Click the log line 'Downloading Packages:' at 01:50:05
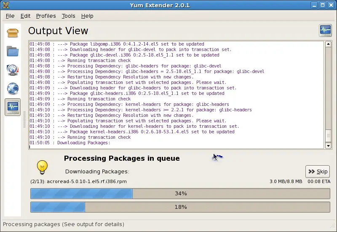 70,143
